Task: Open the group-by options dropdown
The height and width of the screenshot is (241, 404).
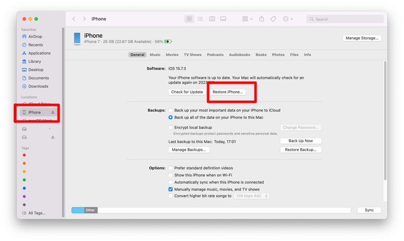Action: point(247,19)
